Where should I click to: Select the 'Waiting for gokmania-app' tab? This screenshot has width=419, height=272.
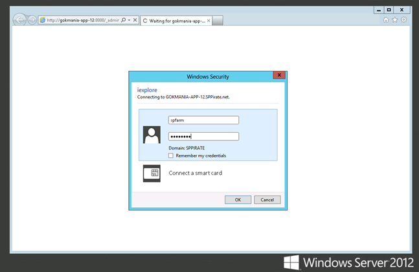click(x=176, y=21)
